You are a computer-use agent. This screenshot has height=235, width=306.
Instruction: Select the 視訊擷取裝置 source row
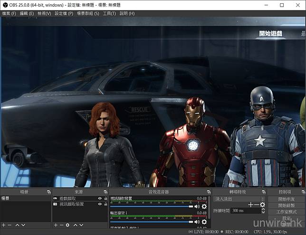click(80, 204)
